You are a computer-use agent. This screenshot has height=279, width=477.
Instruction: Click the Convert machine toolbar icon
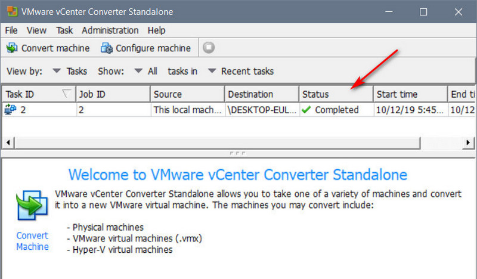coord(11,48)
